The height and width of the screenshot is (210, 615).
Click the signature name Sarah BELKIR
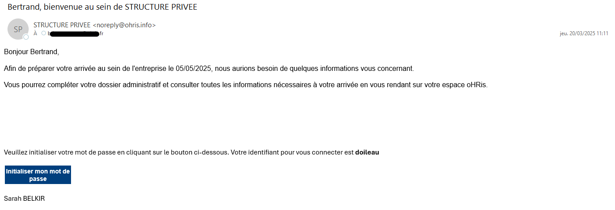(x=24, y=199)
